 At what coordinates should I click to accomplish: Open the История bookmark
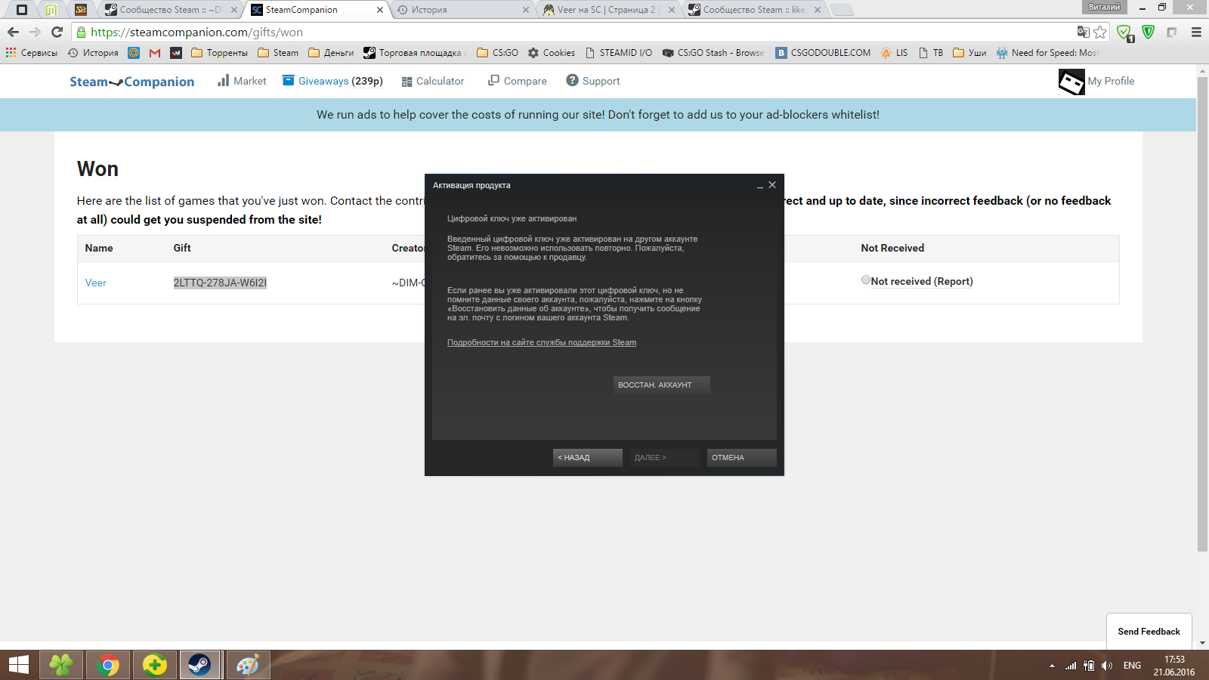93,53
